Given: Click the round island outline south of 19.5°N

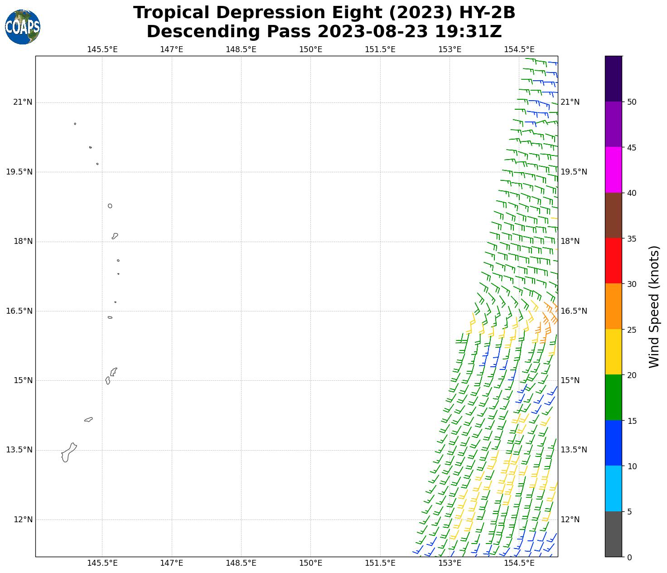Looking at the screenshot, I should 110,206.
